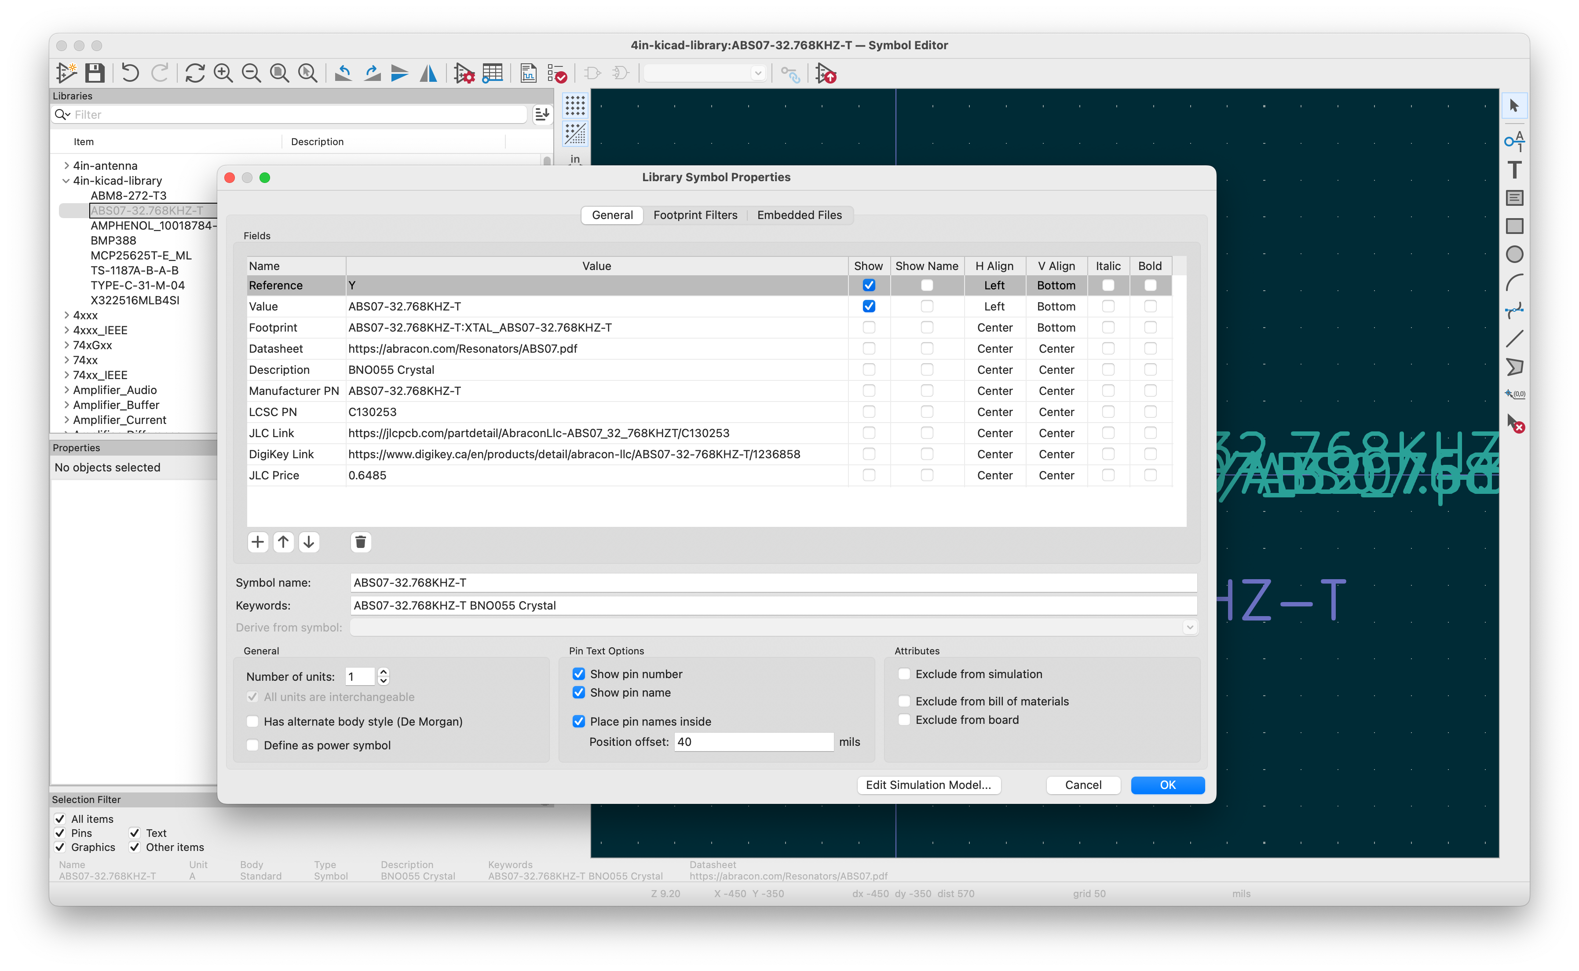Click the Mirror horizontally icon in the toolbar
This screenshot has height=971, width=1579.
[428, 73]
